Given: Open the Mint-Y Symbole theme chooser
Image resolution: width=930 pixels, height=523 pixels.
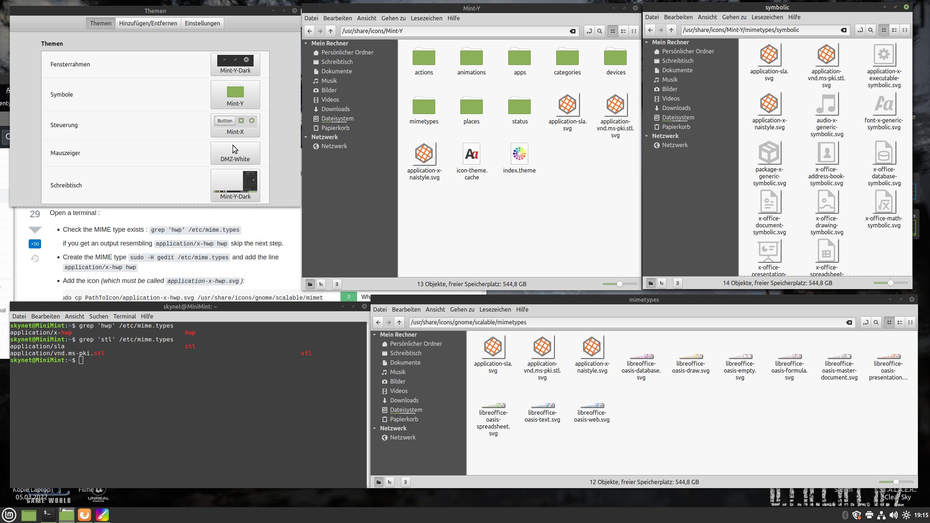Looking at the screenshot, I should 235,95.
